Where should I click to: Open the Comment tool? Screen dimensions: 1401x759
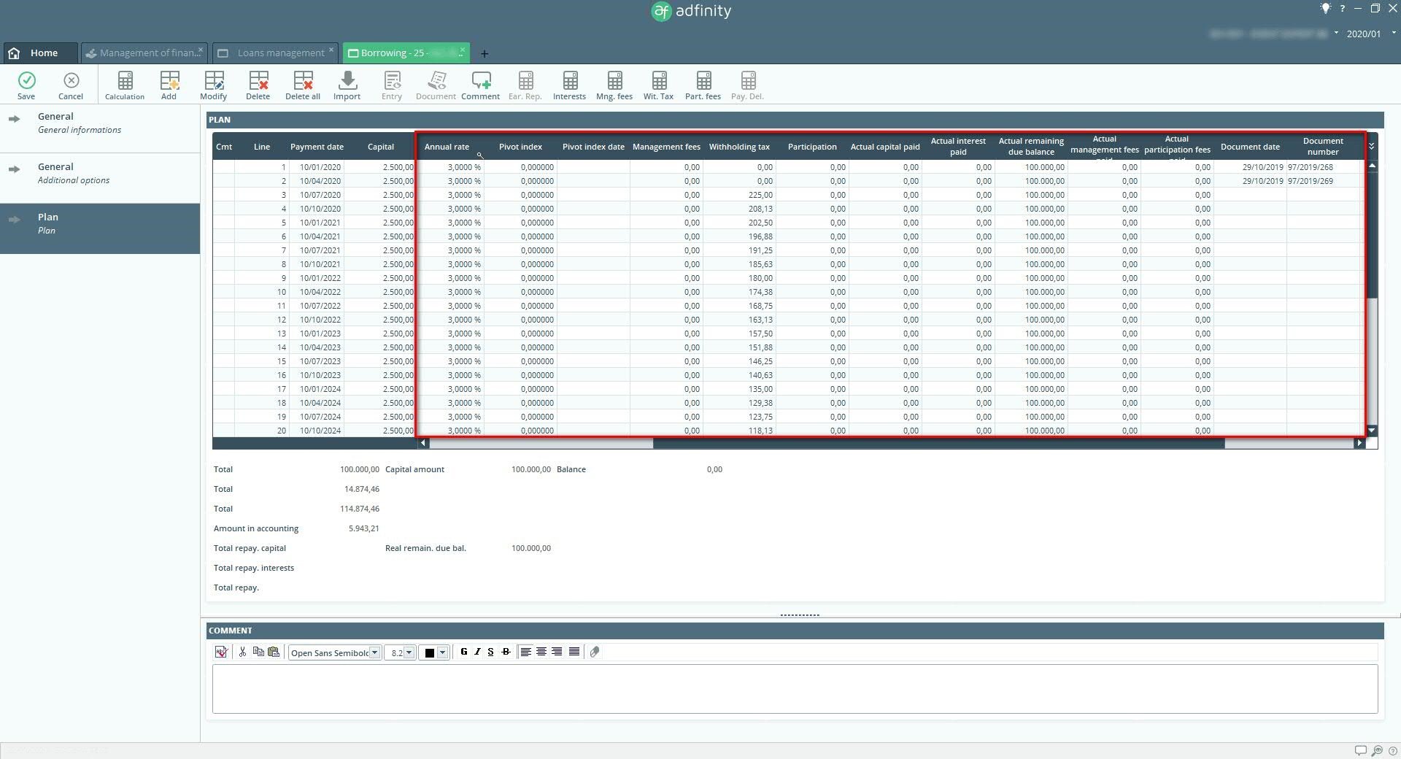[x=481, y=85]
